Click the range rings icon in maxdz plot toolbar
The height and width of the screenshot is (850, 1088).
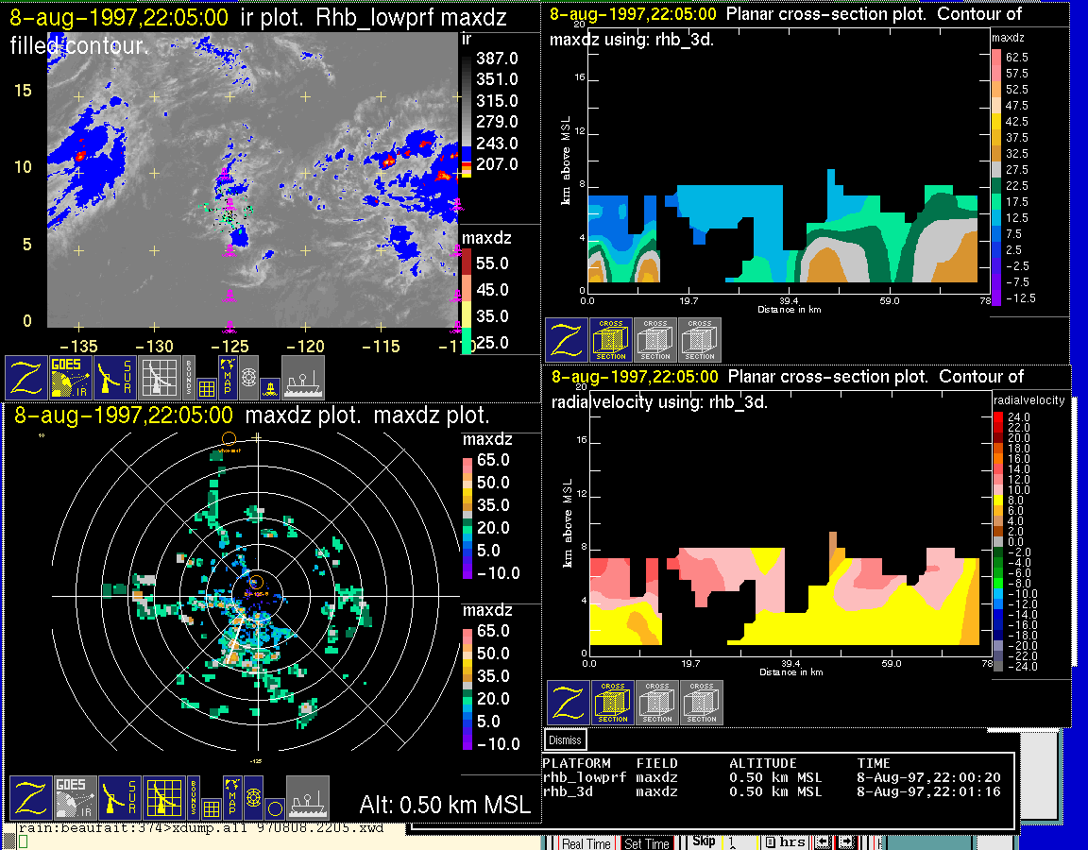(x=252, y=798)
